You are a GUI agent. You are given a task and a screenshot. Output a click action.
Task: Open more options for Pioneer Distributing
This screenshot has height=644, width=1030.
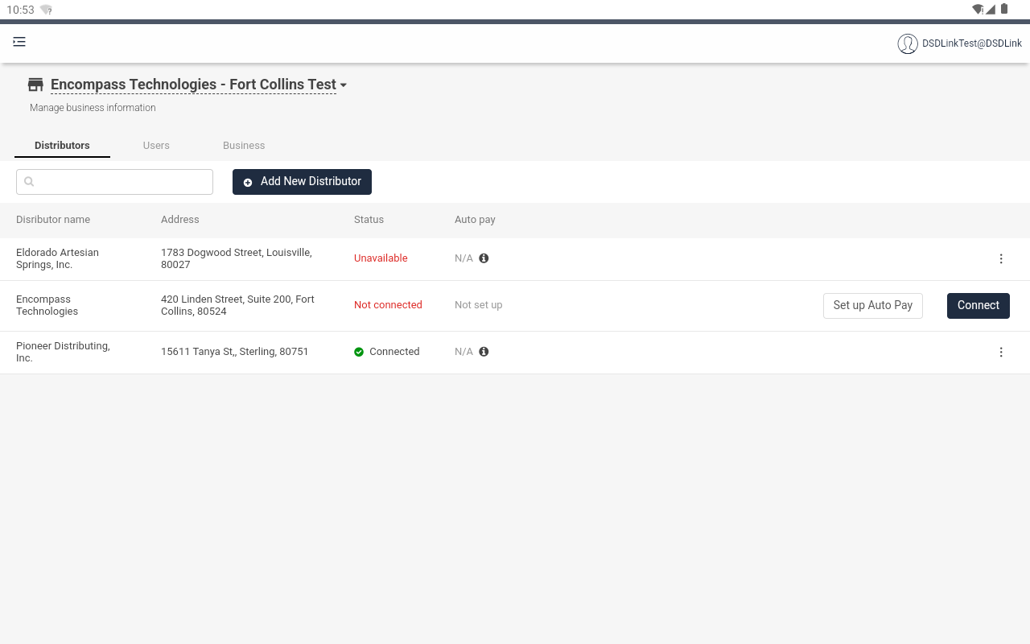[1001, 352]
